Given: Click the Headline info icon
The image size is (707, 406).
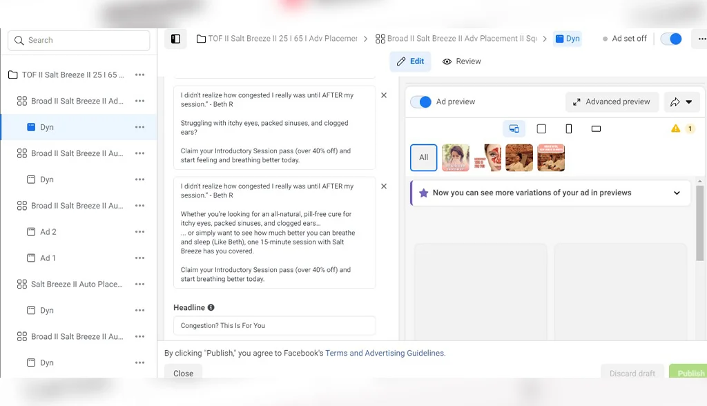Looking at the screenshot, I should pyautogui.click(x=211, y=307).
